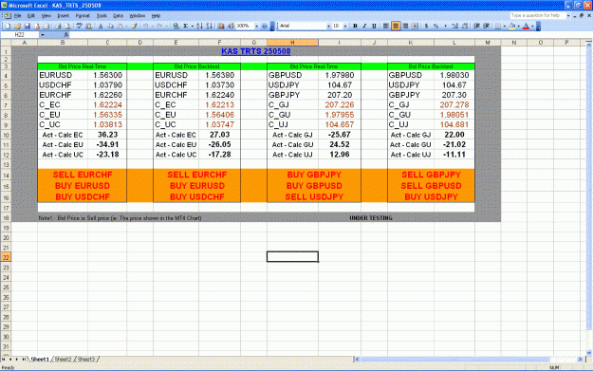Viewport: 593px width, 371px height.
Task: Expand the Borders dropdown arrow
Action: pyautogui.click(x=505, y=27)
